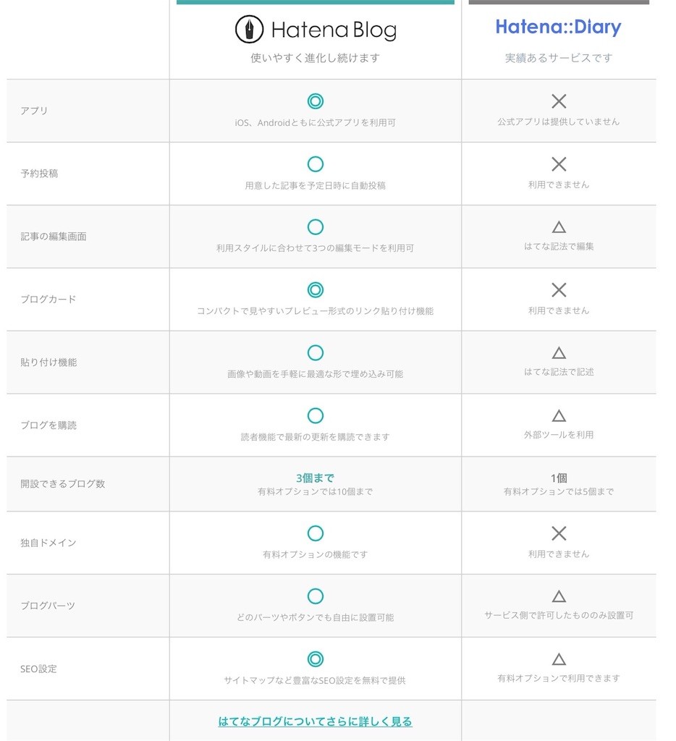676x741 pixels.
Task: Click the triangle icon in ブログを購読 row
Action: (x=559, y=416)
